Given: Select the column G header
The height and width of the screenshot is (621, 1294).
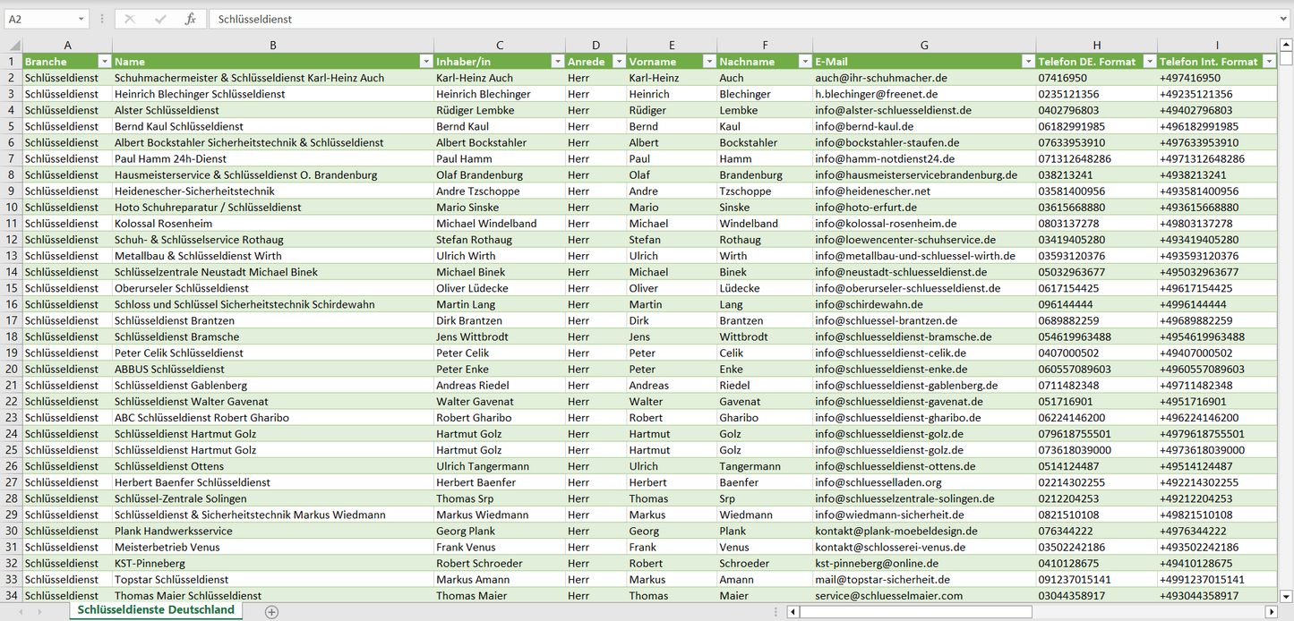Looking at the screenshot, I should coord(923,46).
